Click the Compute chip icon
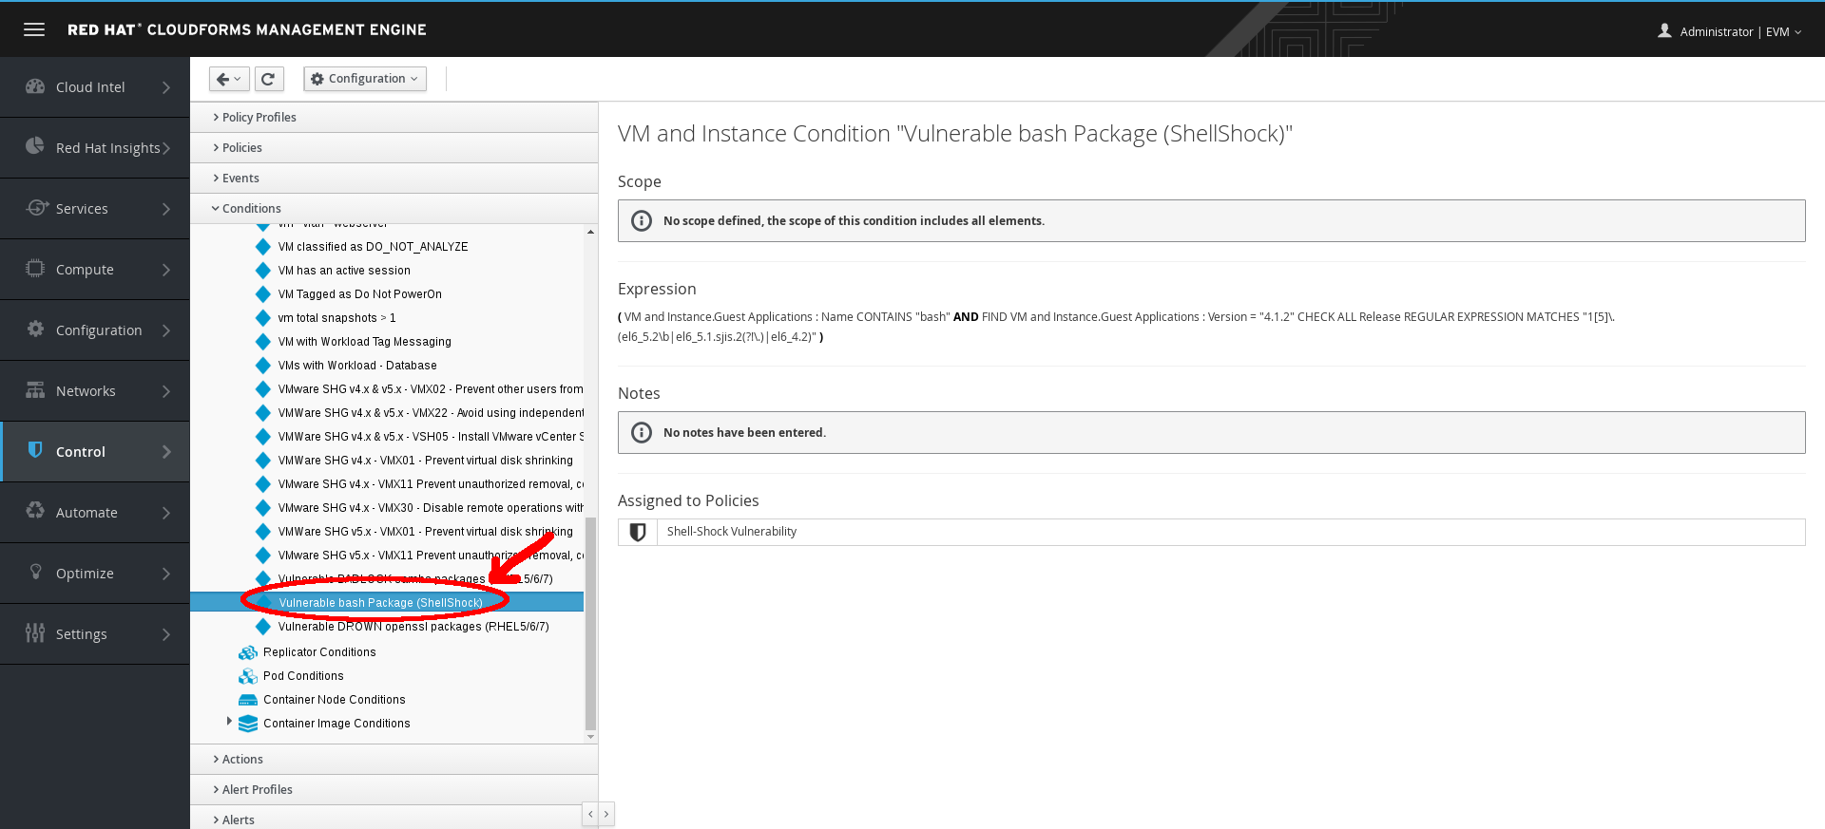Viewport: 1825px width, 829px height. coord(35,269)
